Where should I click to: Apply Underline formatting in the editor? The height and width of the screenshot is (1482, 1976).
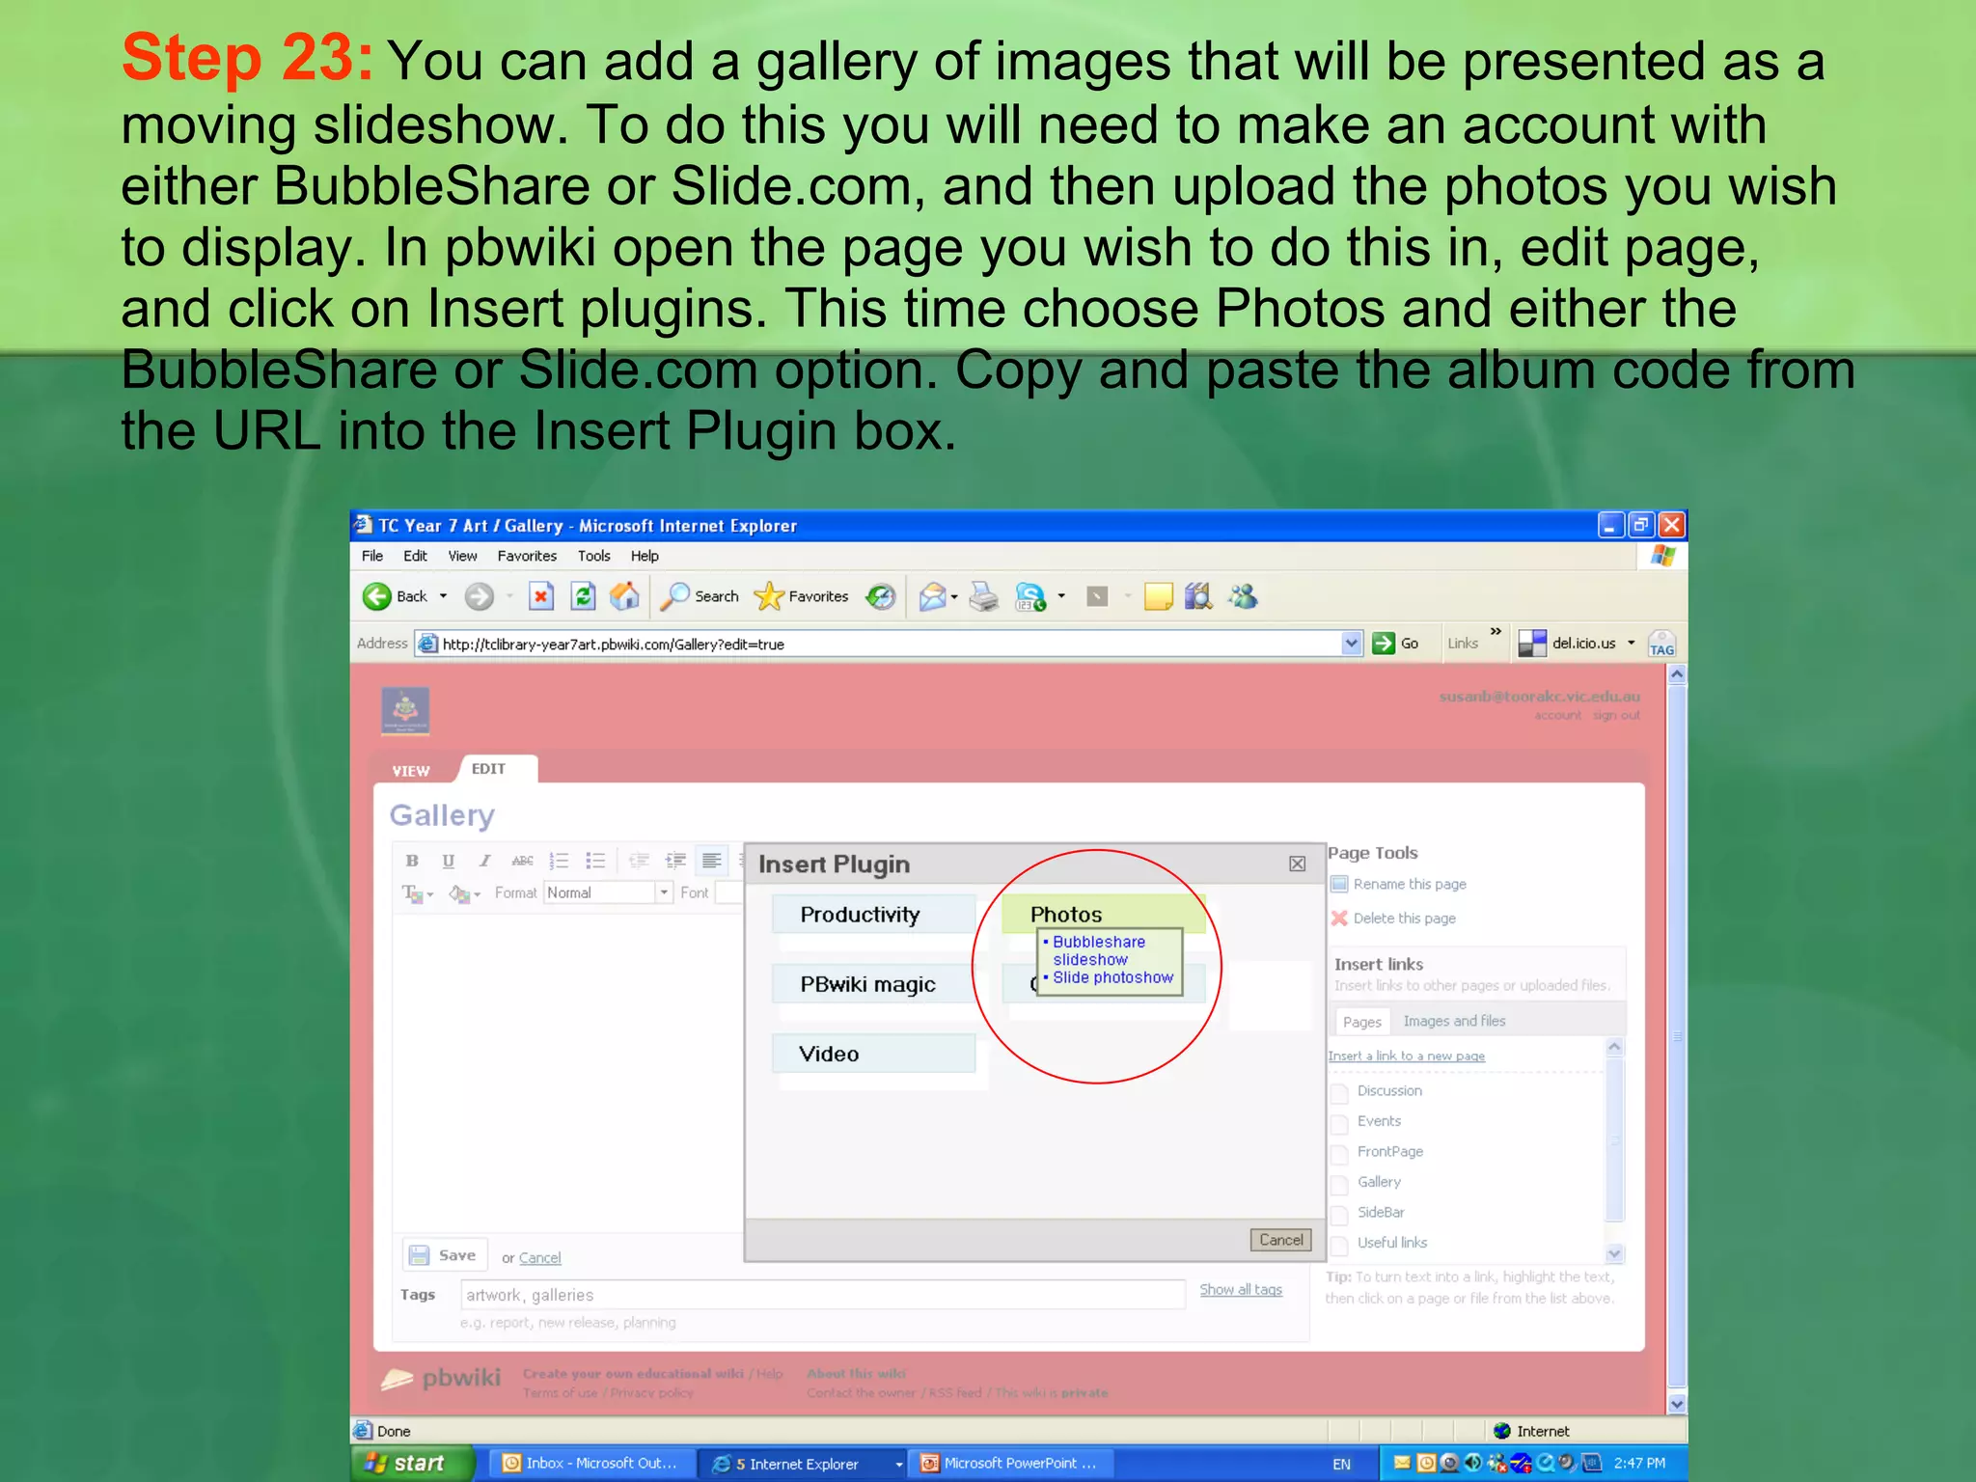(x=448, y=861)
